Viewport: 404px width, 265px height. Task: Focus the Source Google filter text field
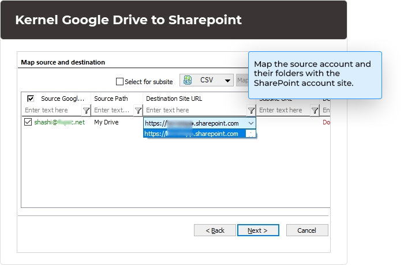(53, 110)
